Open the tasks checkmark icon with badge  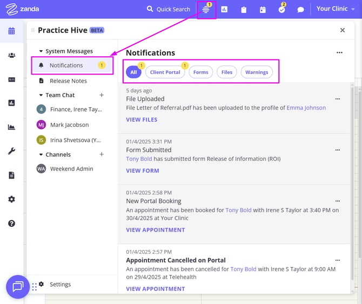[x=281, y=10]
